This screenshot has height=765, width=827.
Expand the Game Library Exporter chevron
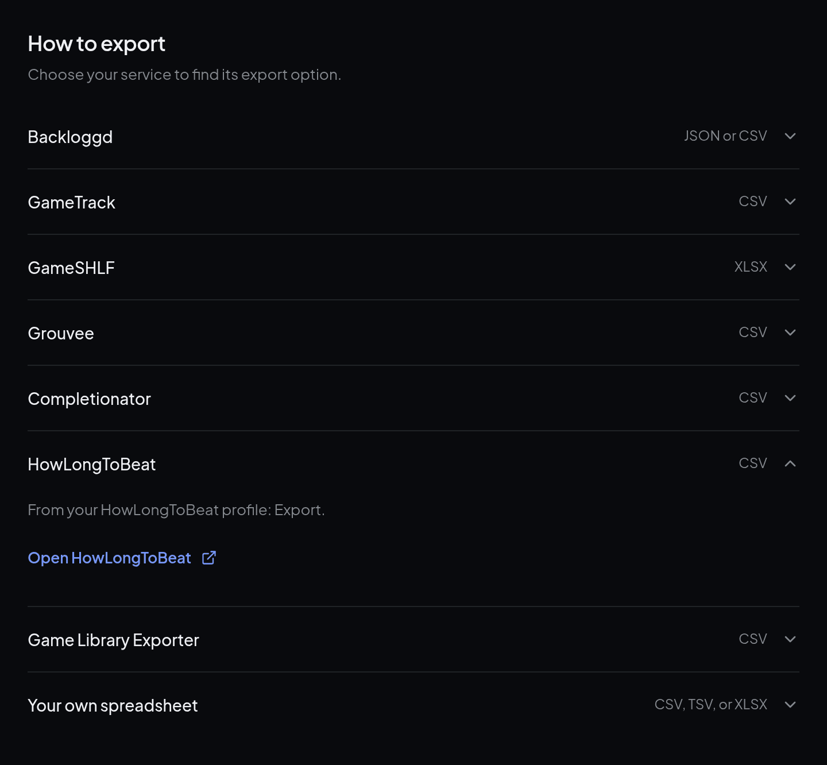790,639
